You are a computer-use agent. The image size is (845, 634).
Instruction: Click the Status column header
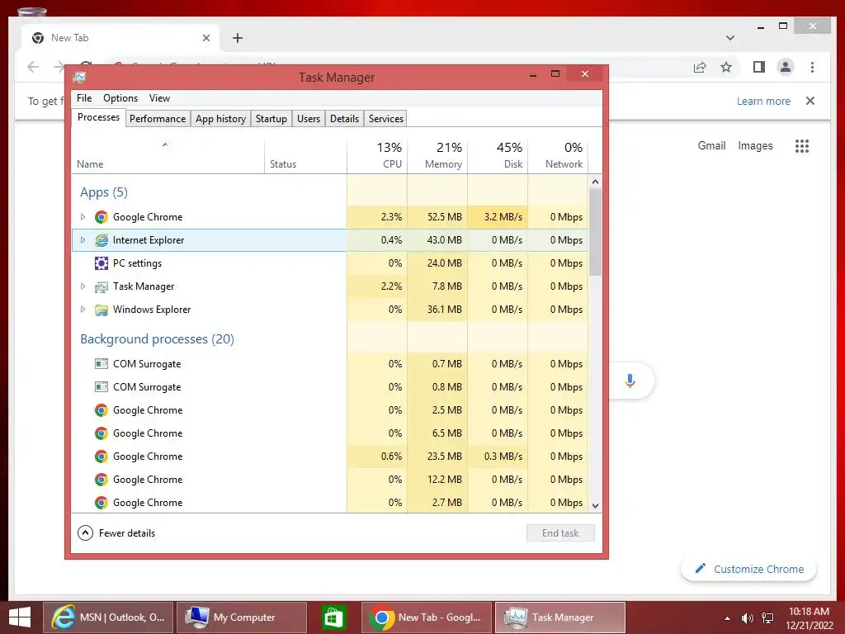305,155
